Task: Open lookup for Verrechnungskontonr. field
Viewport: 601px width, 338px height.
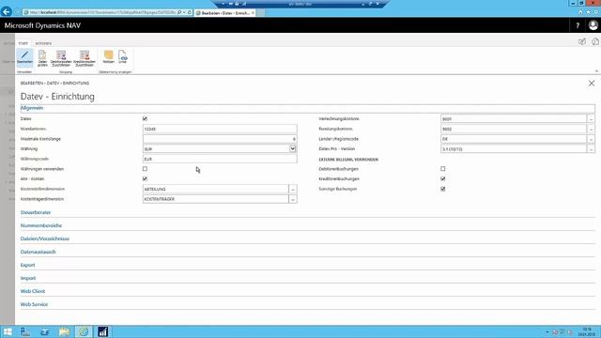Action: point(591,119)
